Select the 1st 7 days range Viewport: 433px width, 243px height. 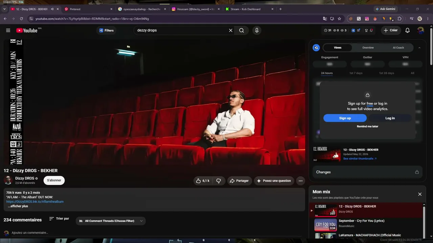356,73
